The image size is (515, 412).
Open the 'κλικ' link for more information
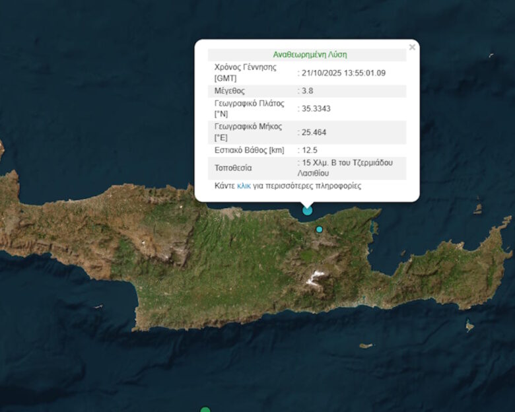(x=244, y=186)
